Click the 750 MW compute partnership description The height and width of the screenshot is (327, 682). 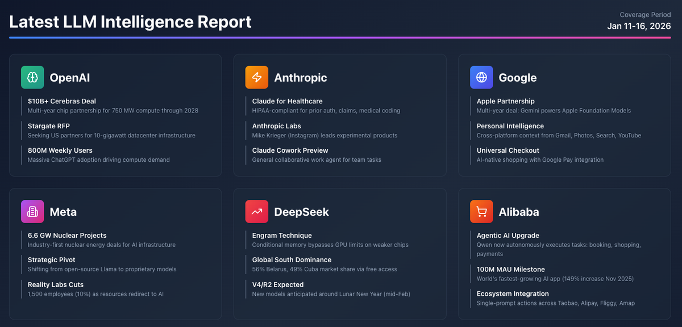[x=113, y=111]
